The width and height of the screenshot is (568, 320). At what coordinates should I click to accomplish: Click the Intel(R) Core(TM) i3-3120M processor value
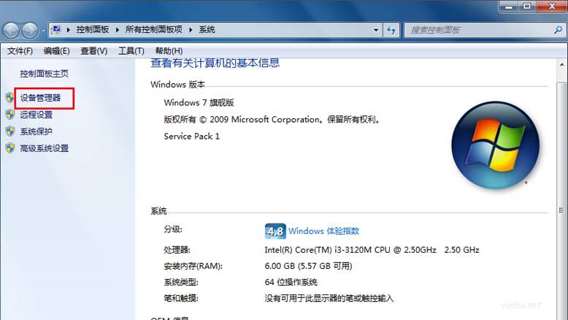pos(372,250)
